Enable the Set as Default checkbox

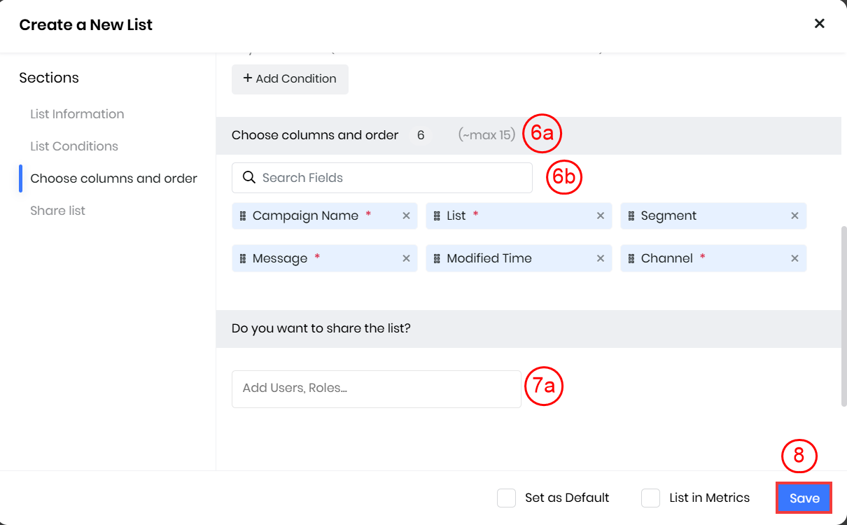pos(506,498)
